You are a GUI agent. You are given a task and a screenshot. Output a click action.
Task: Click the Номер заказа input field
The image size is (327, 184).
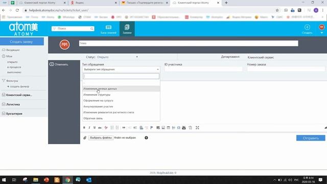coord(286,69)
